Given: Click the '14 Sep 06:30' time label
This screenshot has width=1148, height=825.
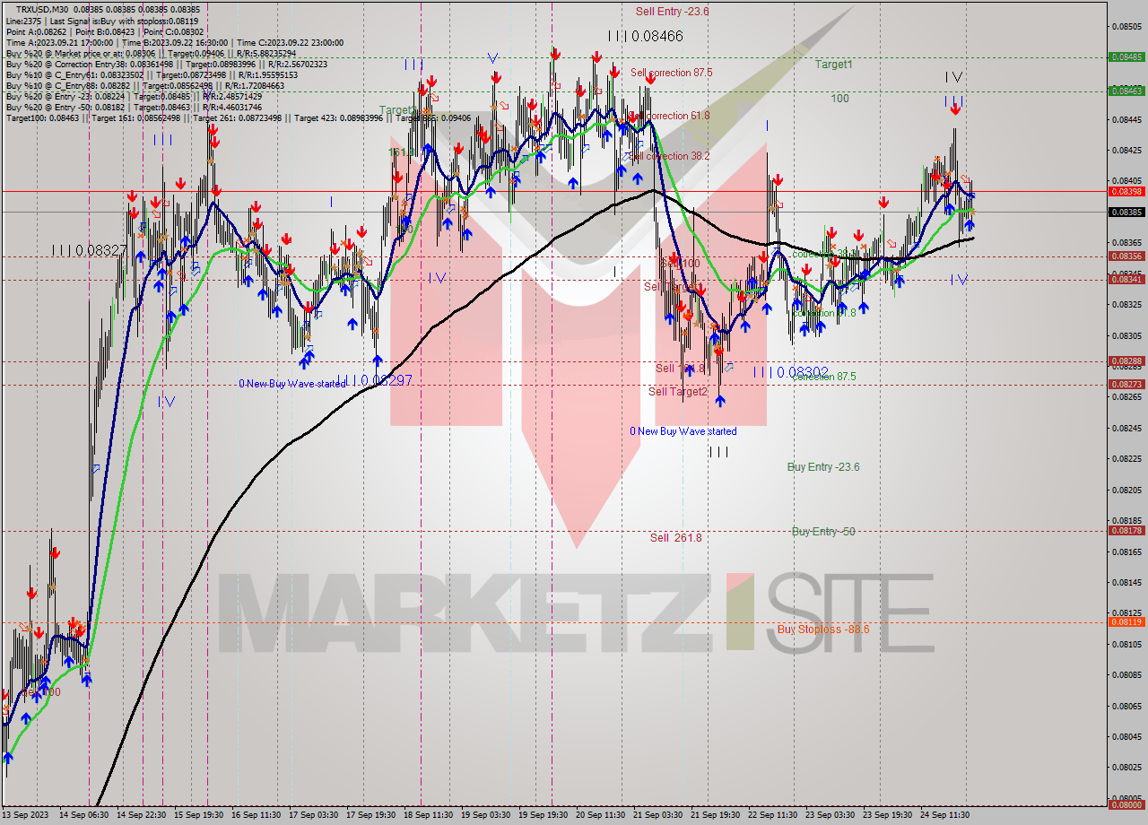Looking at the screenshot, I should coord(83,815).
